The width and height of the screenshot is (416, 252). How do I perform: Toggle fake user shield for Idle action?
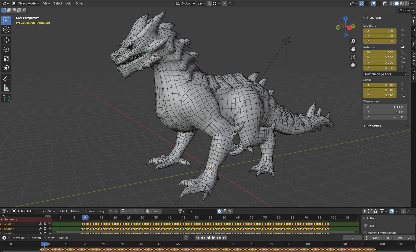(x=219, y=211)
